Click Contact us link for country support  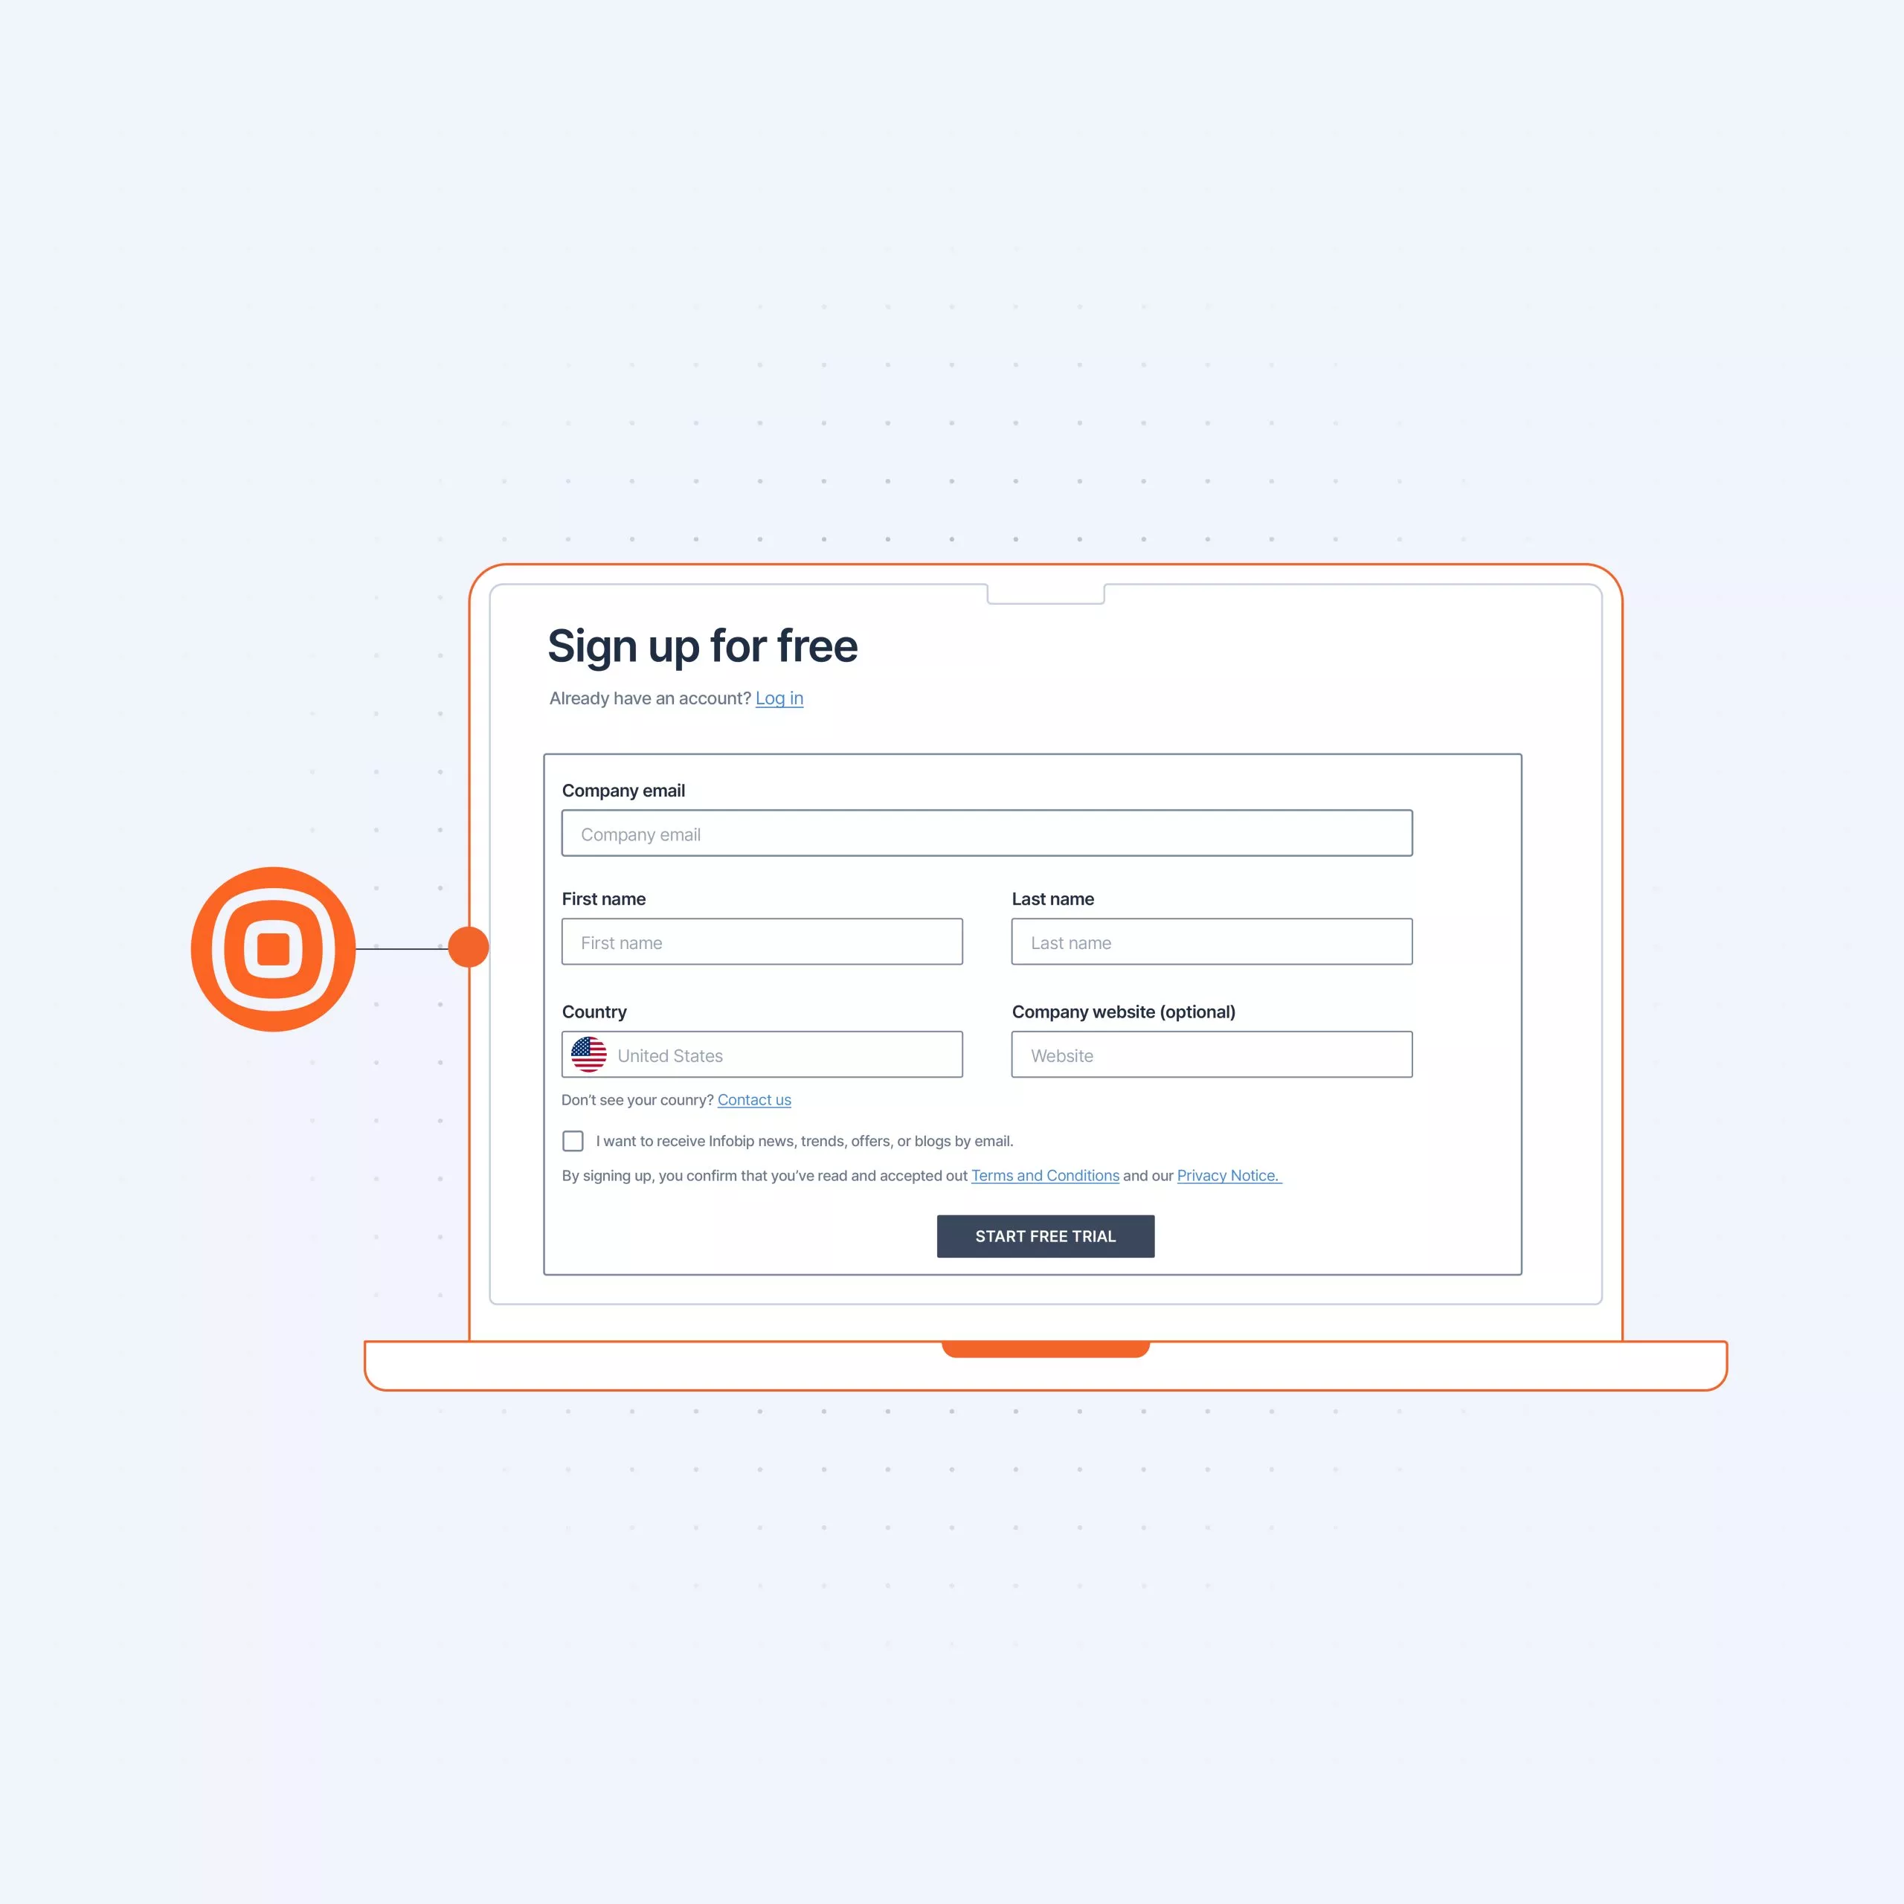click(753, 1099)
